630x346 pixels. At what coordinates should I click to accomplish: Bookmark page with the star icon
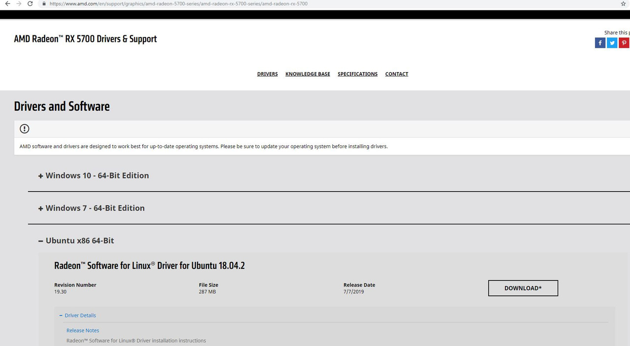pos(624,3)
